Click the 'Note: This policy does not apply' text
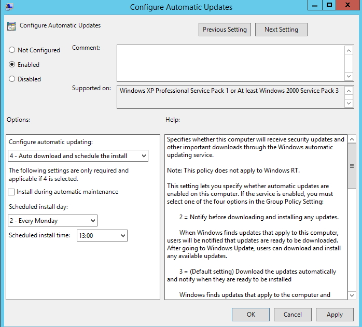Screen dimensions: 362x327 click(233, 170)
